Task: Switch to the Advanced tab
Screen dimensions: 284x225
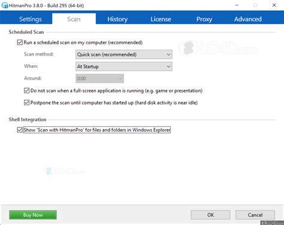Action: 248,19
